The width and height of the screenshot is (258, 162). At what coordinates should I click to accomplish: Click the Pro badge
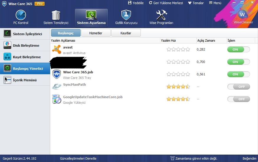tap(40, 4)
